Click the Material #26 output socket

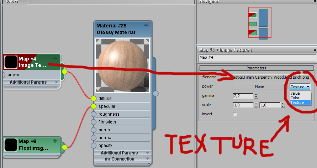156,93
